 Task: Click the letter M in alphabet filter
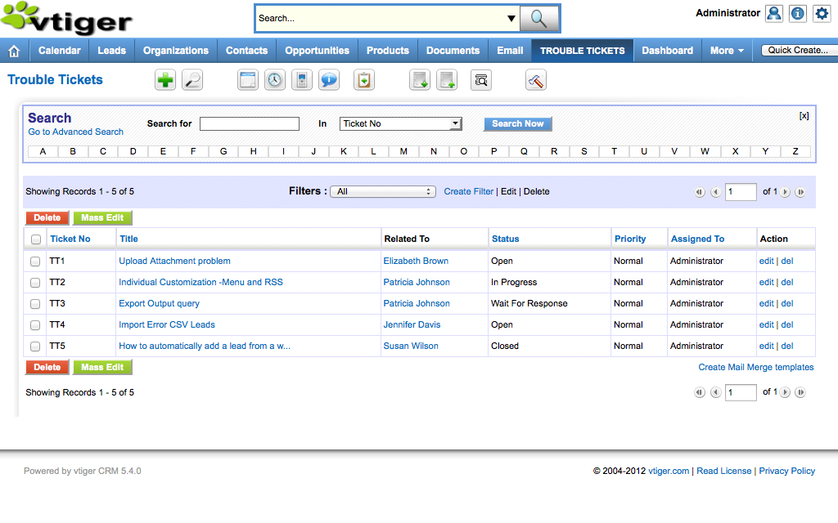click(x=403, y=152)
